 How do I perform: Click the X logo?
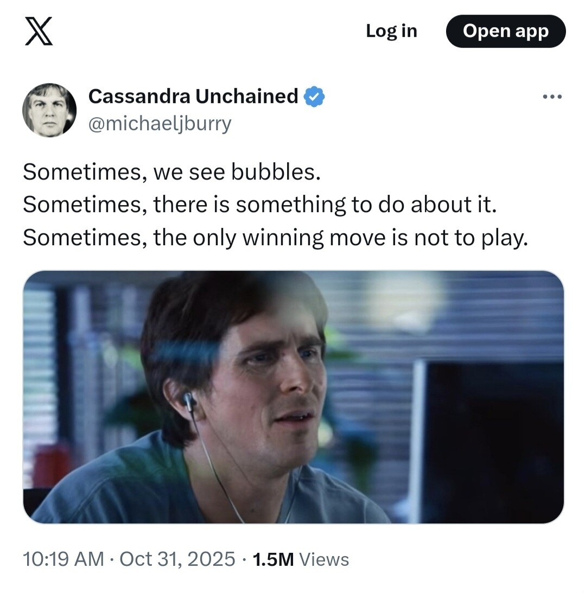(x=40, y=31)
